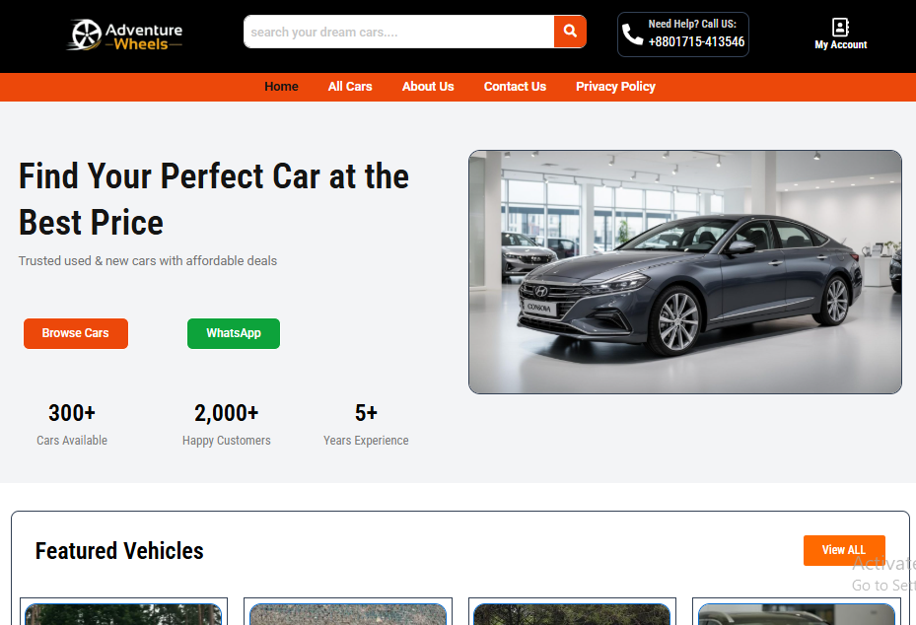Navigate to About Us page
Viewport: 916px width, 625px height.
[428, 87]
